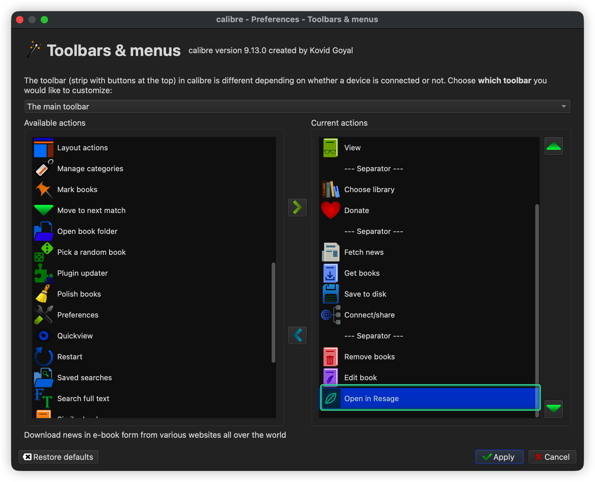595x482 pixels.
Task: Select the 'Saved searches' row text
Action: pyautogui.click(x=84, y=378)
